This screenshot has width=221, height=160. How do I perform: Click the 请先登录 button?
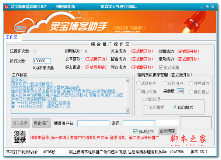click(20, 123)
